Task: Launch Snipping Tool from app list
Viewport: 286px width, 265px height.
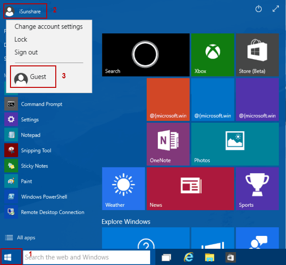Action: click(x=36, y=150)
